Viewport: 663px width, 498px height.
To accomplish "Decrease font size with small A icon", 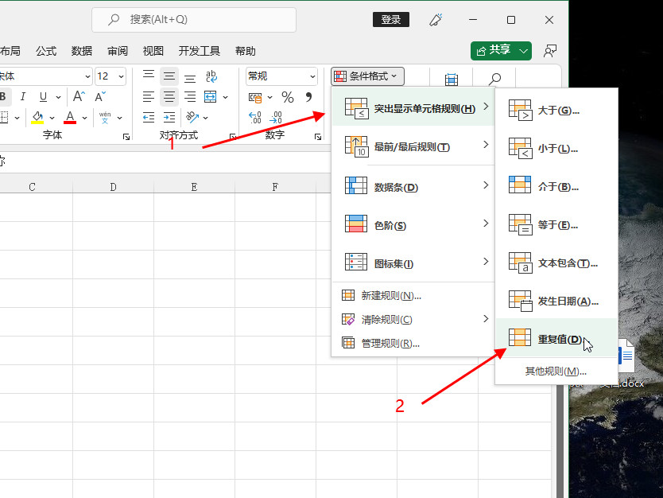I will click(100, 96).
